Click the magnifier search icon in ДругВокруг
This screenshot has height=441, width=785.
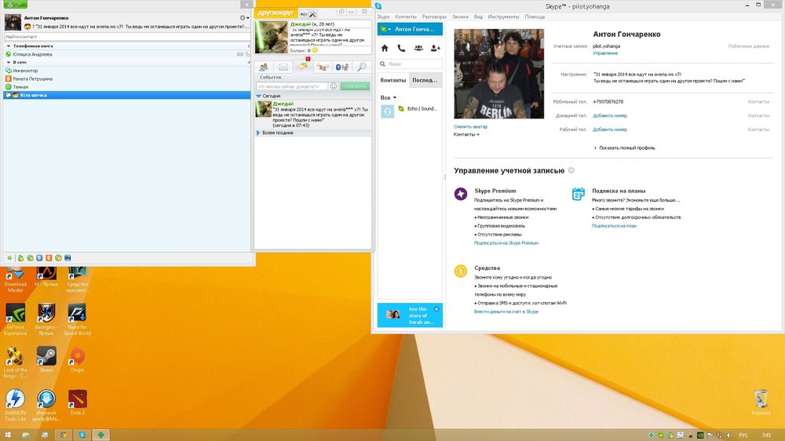(x=361, y=67)
